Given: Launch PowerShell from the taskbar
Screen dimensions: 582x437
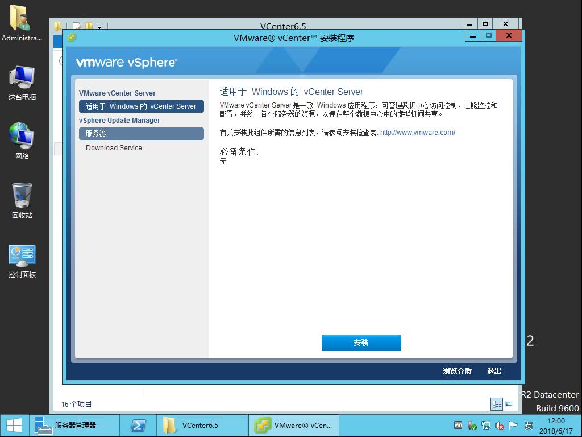Looking at the screenshot, I should click(x=138, y=426).
